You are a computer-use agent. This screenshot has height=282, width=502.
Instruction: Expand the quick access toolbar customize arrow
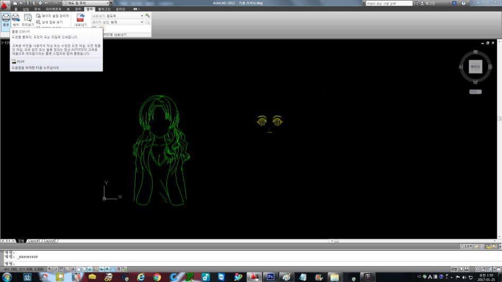[111, 3]
